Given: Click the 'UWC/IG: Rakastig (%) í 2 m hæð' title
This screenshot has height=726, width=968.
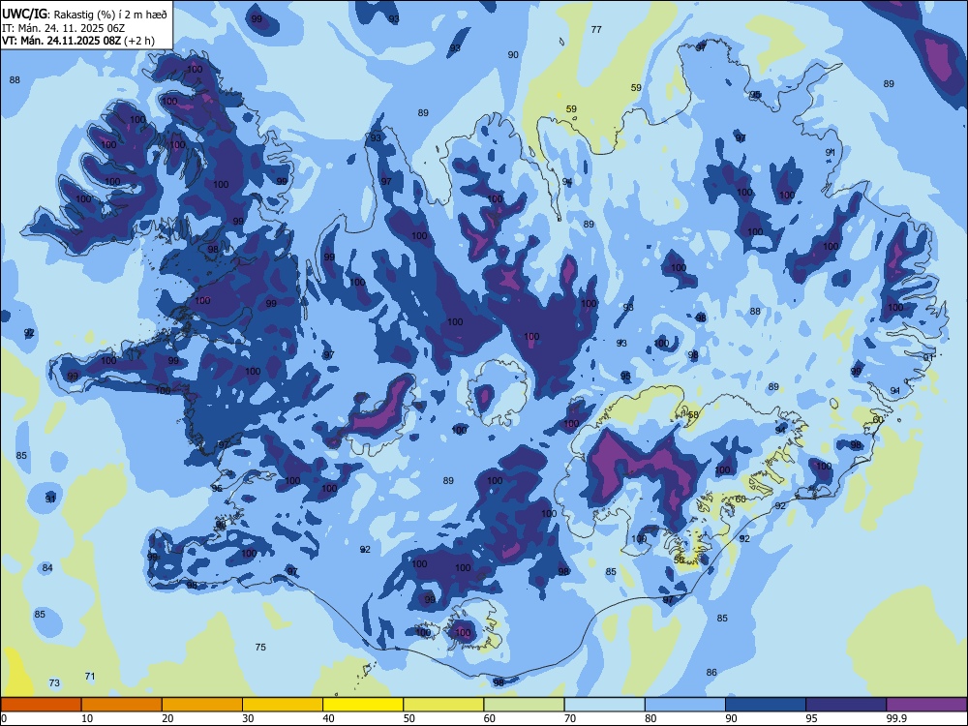Looking at the screenshot, I should pos(84,14).
